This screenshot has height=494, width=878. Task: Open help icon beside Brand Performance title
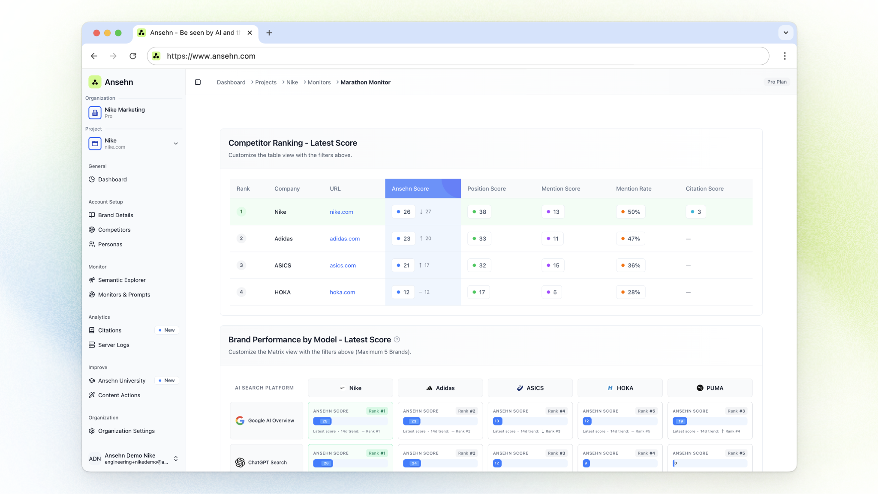(397, 340)
